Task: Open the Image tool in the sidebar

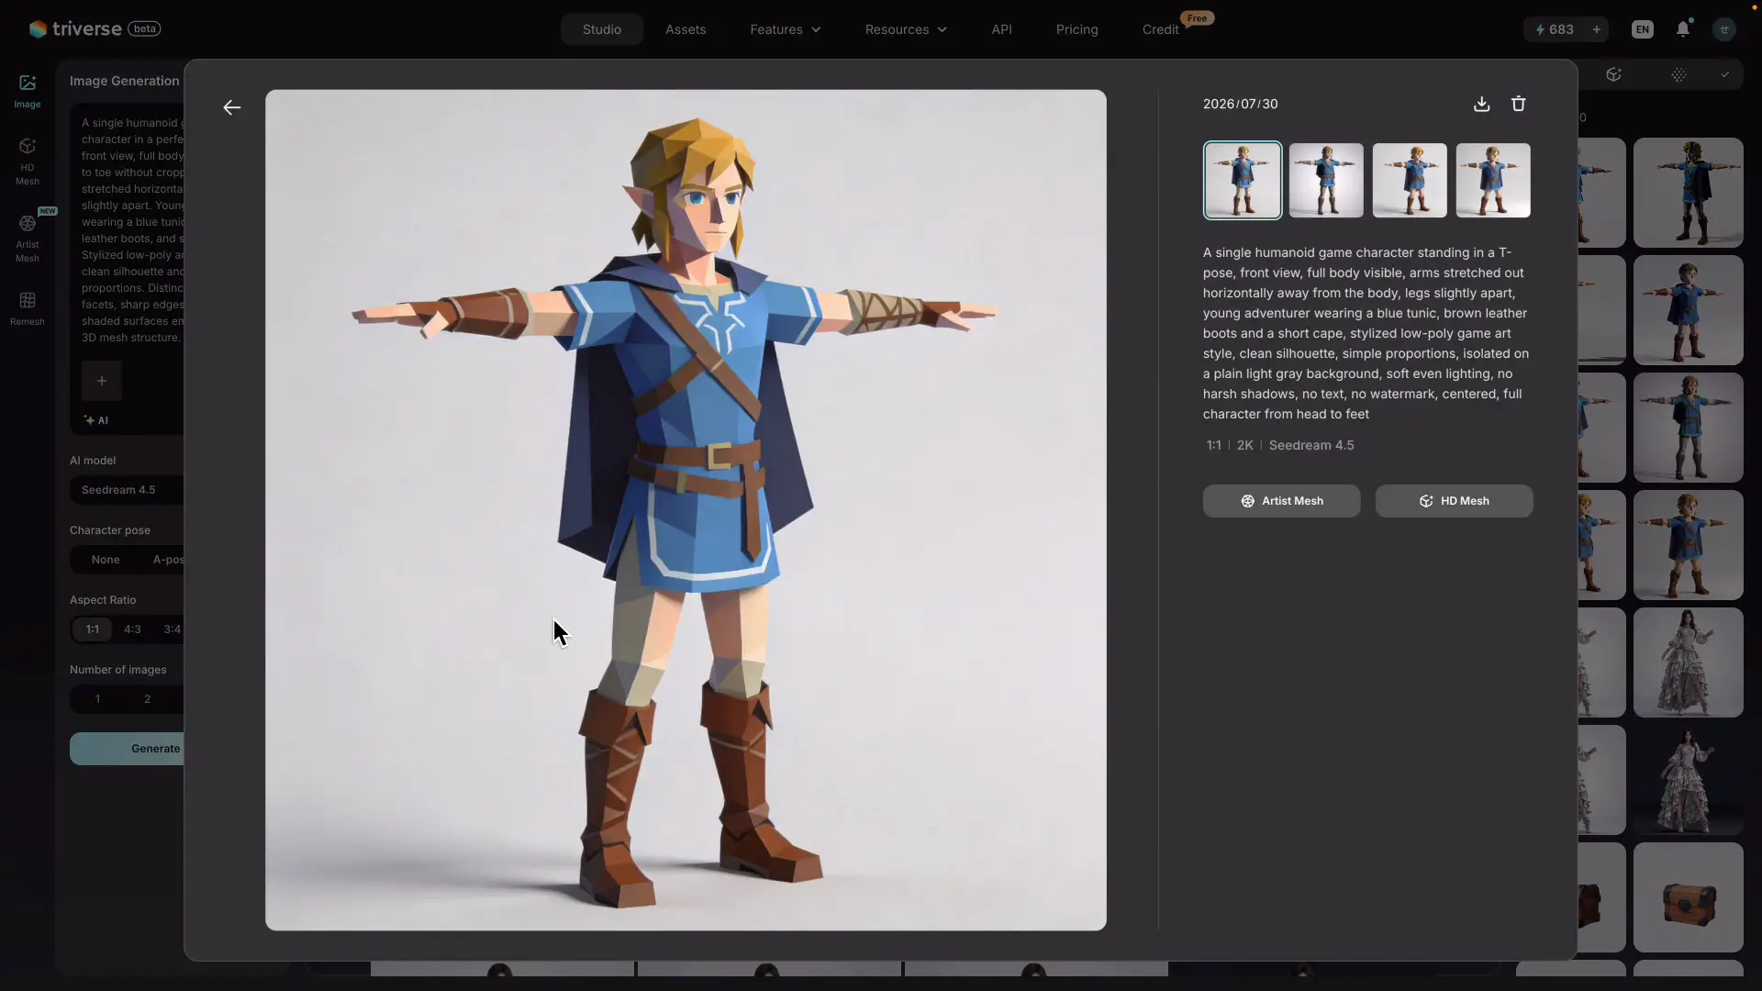Action: pyautogui.click(x=28, y=91)
